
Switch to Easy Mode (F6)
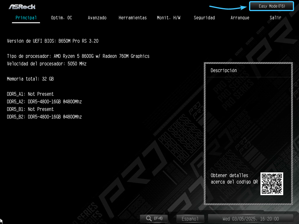click(x=272, y=6)
